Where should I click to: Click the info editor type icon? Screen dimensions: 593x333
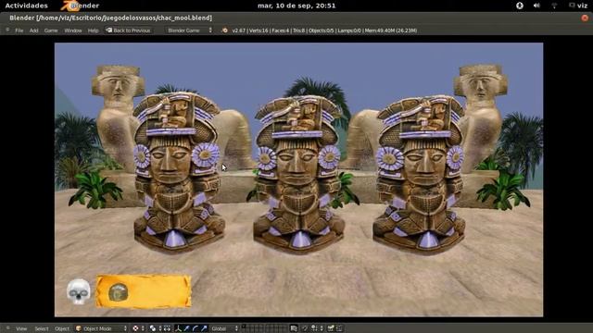tap(7, 31)
